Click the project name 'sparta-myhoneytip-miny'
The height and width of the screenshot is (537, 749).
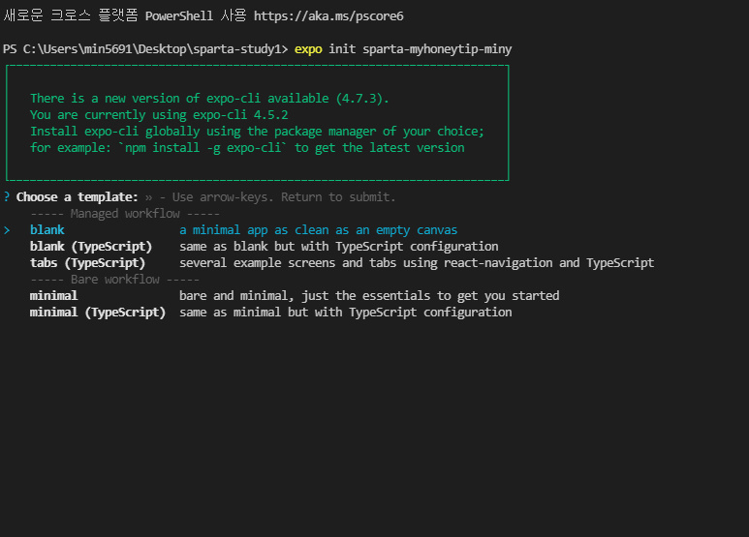(437, 49)
